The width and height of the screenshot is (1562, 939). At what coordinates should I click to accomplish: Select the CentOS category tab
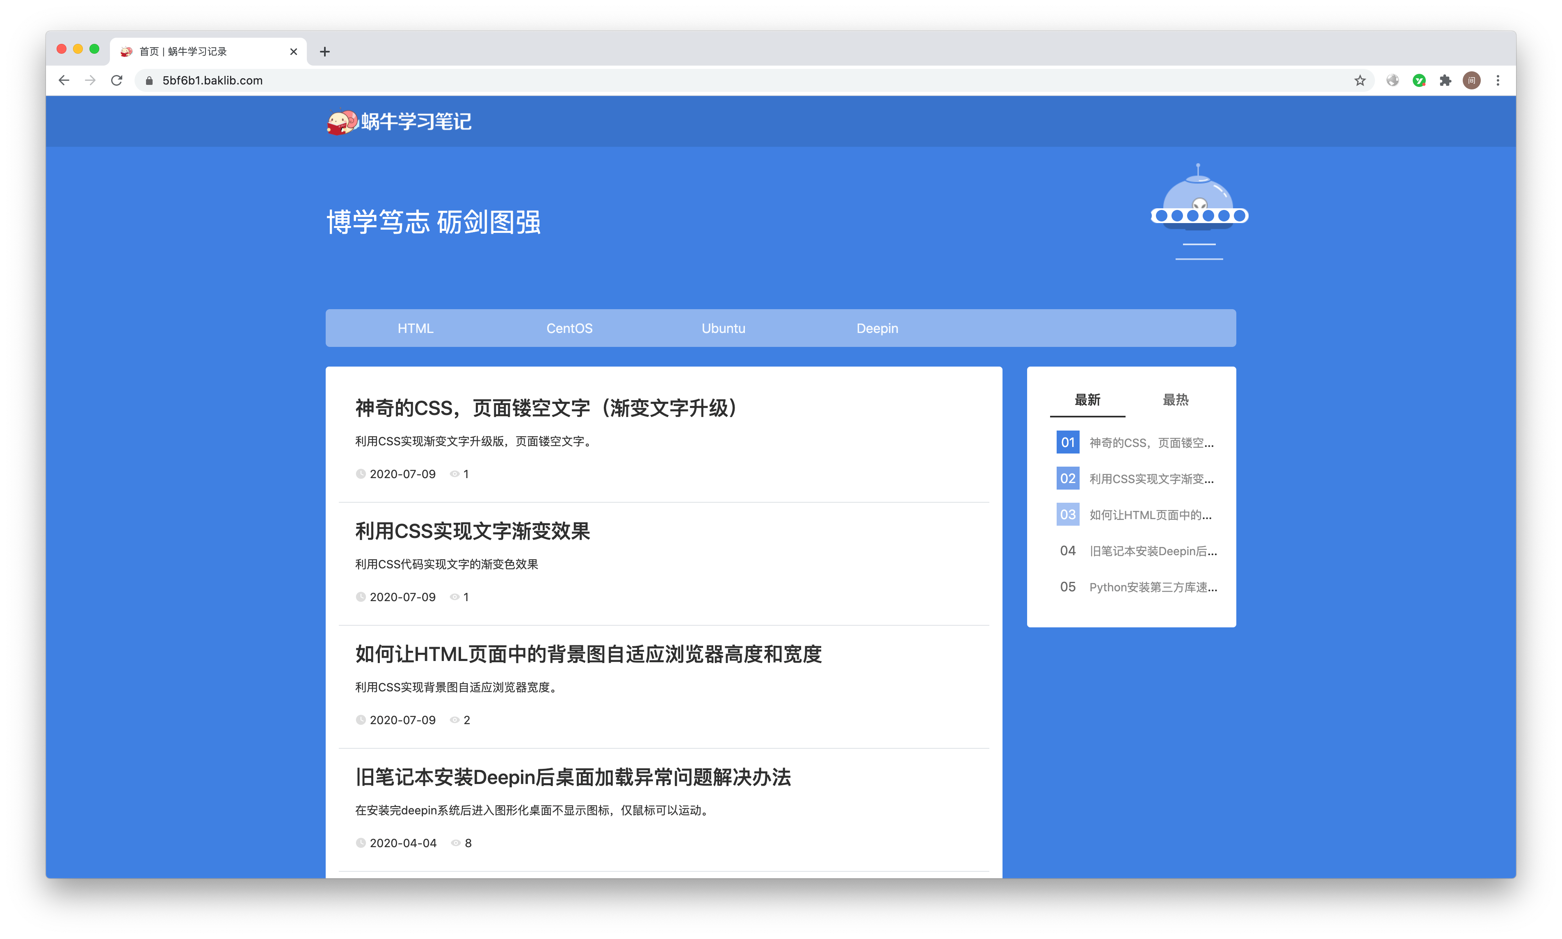pos(569,328)
